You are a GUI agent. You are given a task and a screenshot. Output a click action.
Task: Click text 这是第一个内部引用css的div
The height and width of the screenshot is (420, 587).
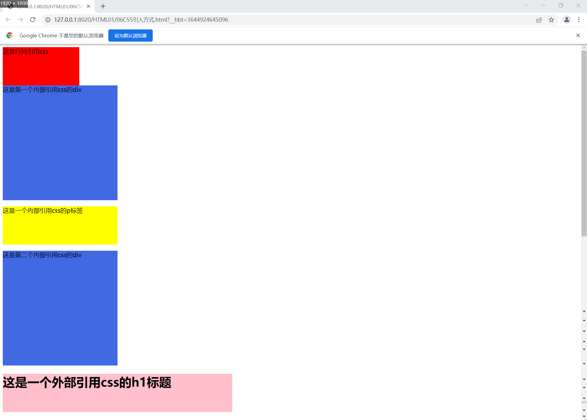click(42, 90)
